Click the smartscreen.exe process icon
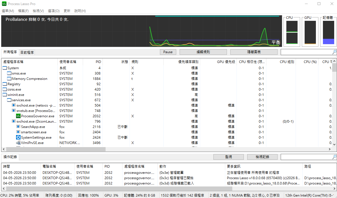Image resolution: width=337 pixels, height=198 pixels. click(x=18, y=132)
